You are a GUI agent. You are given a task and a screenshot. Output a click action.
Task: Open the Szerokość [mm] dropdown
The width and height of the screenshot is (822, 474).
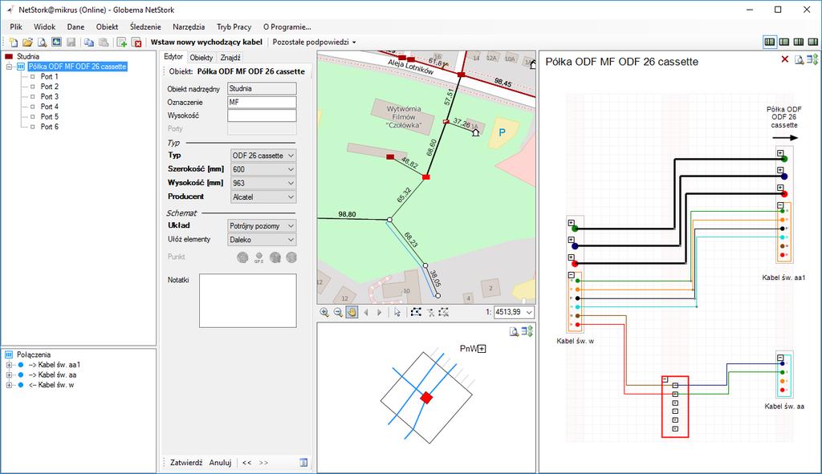263,169
